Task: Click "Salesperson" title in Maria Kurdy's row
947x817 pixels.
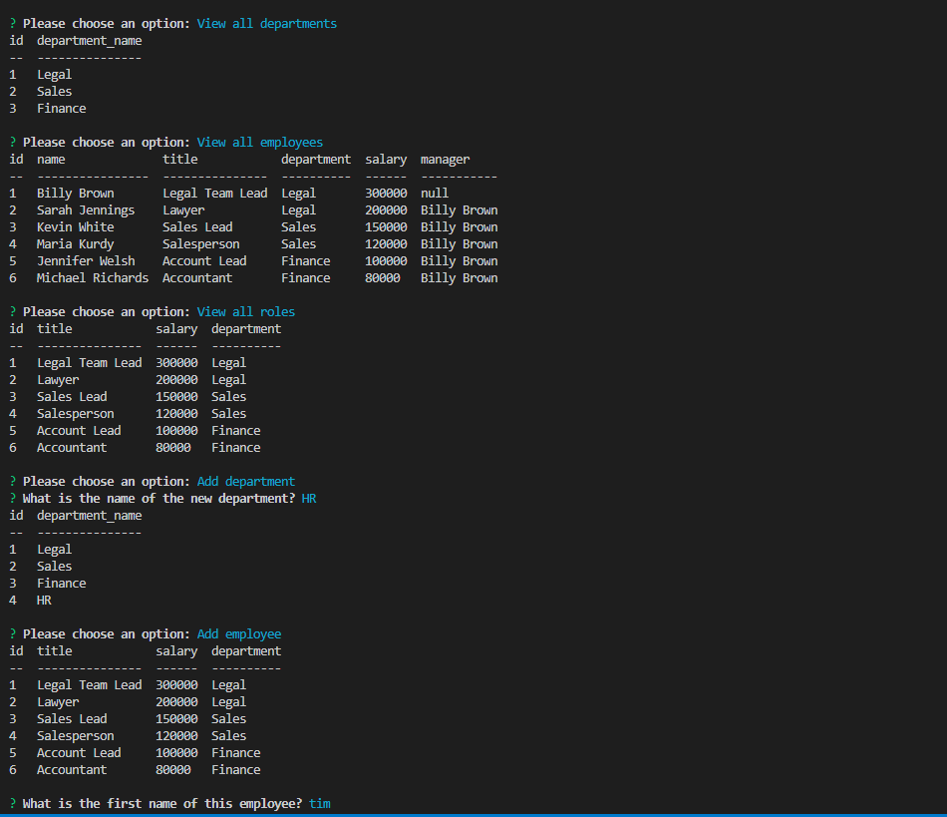Action: click(201, 244)
